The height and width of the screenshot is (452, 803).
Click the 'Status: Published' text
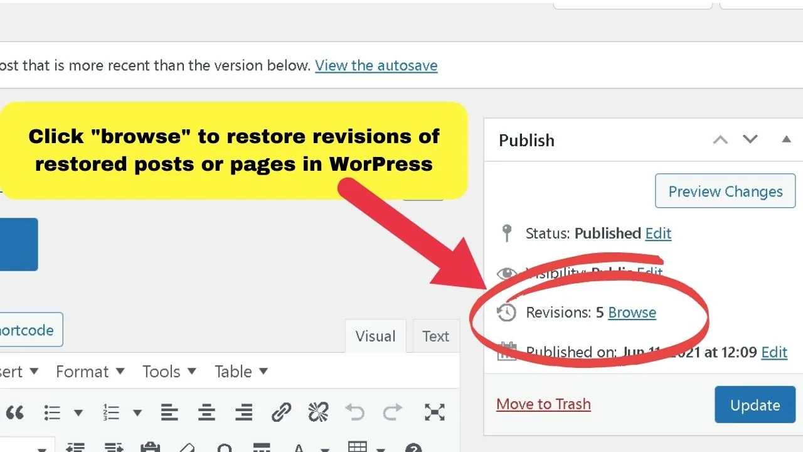(x=583, y=234)
